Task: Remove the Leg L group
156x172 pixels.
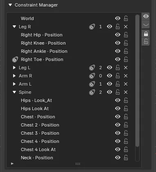Action: (x=126, y=68)
